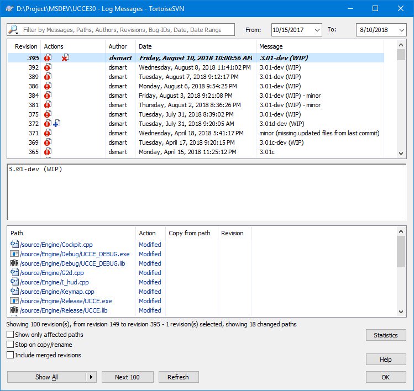The width and height of the screenshot is (414, 391).
Task: Select /source/Engine/Keymap.cpp path entry
Action: click(x=57, y=292)
